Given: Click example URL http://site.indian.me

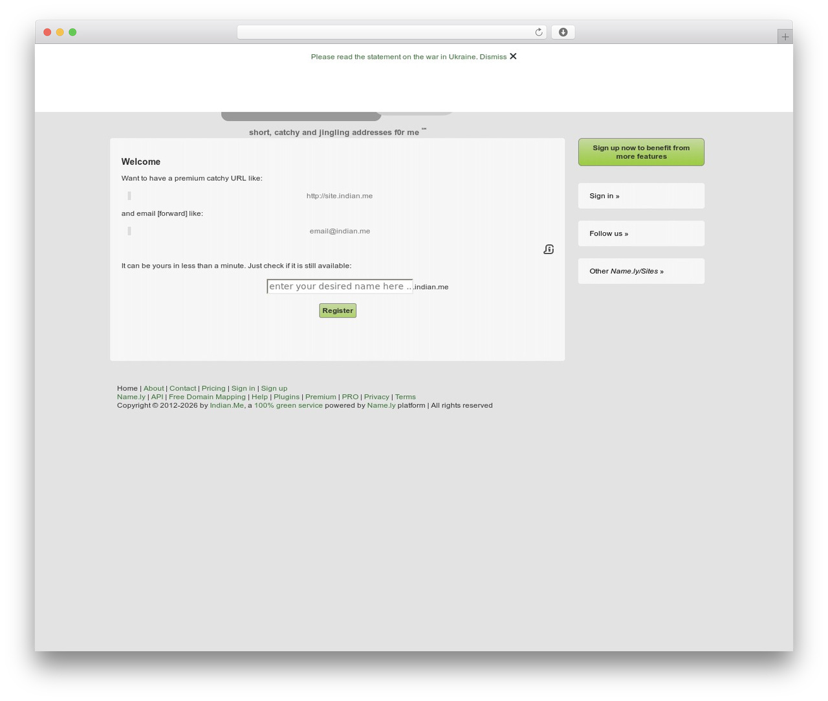Looking at the screenshot, I should pos(340,196).
